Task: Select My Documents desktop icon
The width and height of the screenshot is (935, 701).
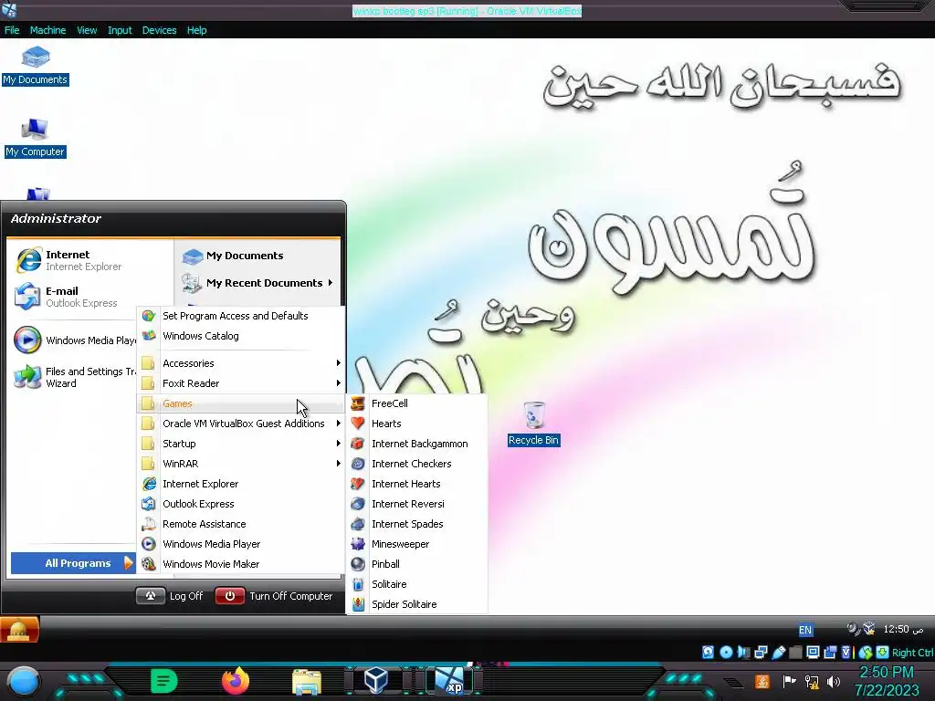Action: [x=36, y=66]
